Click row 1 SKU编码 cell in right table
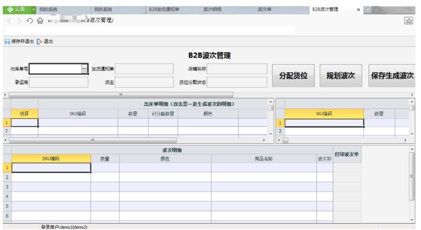The width and height of the screenshot is (421, 230). pyautogui.click(x=324, y=123)
